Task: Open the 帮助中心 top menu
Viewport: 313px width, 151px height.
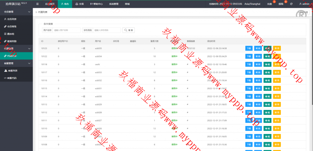Action: tap(98, 4)
